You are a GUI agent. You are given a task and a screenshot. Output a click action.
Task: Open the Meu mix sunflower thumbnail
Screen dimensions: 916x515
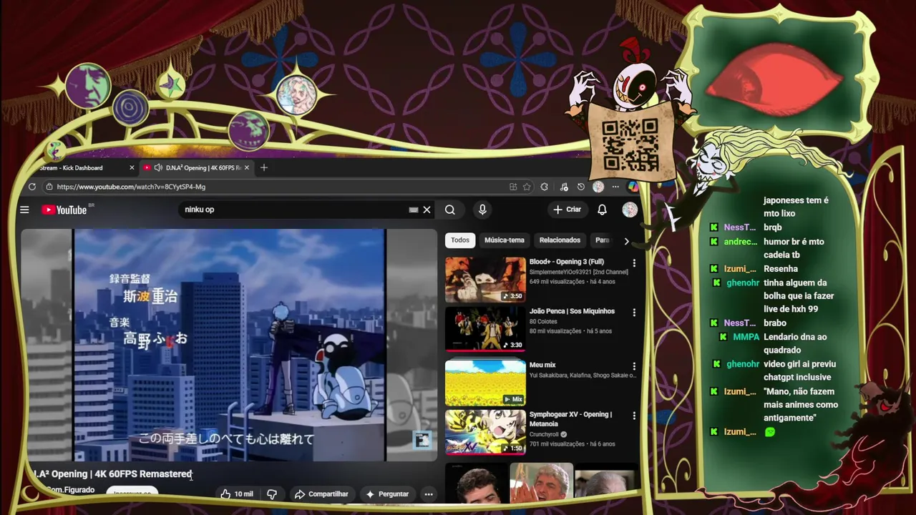coord(485,383)
